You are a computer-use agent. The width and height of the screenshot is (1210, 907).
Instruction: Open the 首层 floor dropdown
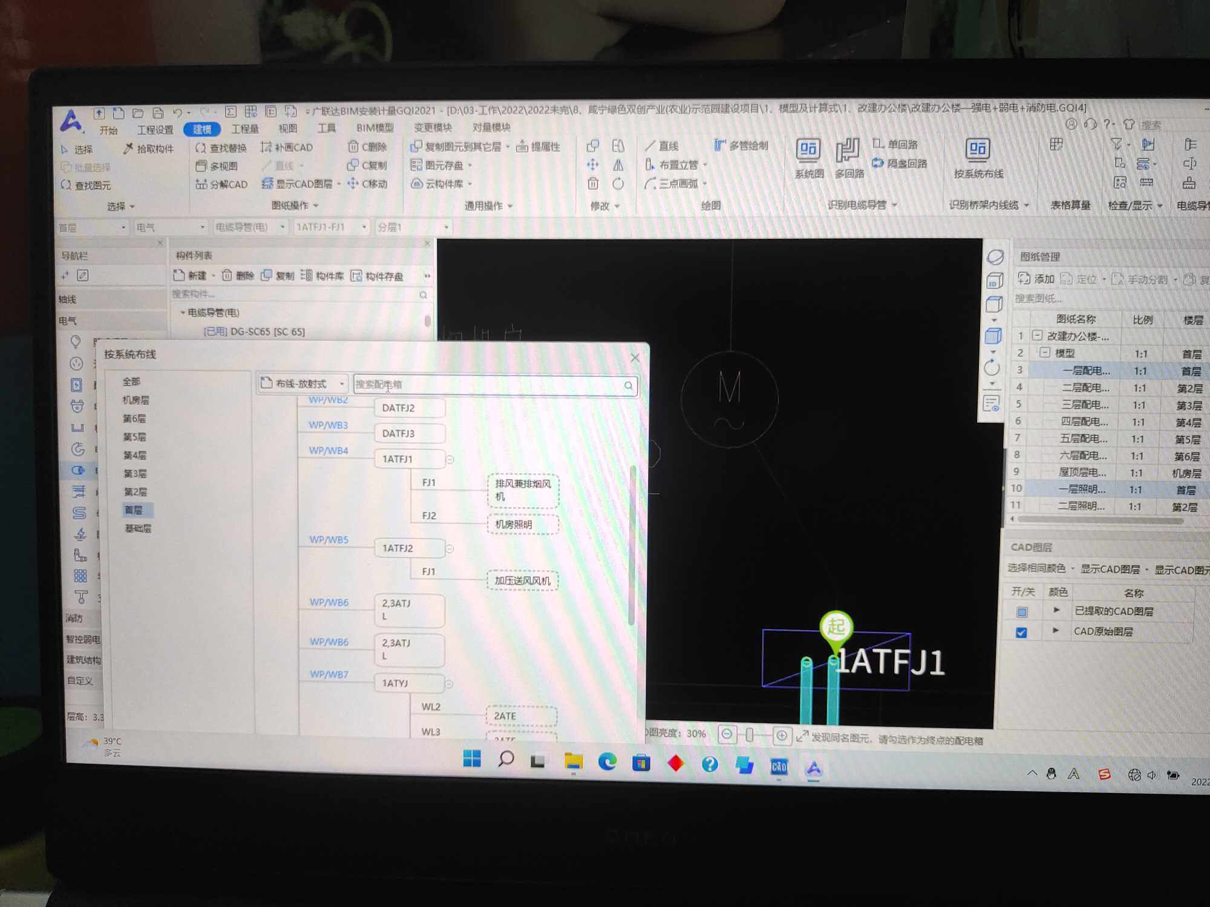click(93, 228)
